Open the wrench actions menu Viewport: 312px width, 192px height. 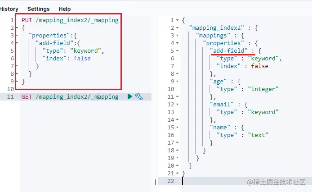[139, 96]
